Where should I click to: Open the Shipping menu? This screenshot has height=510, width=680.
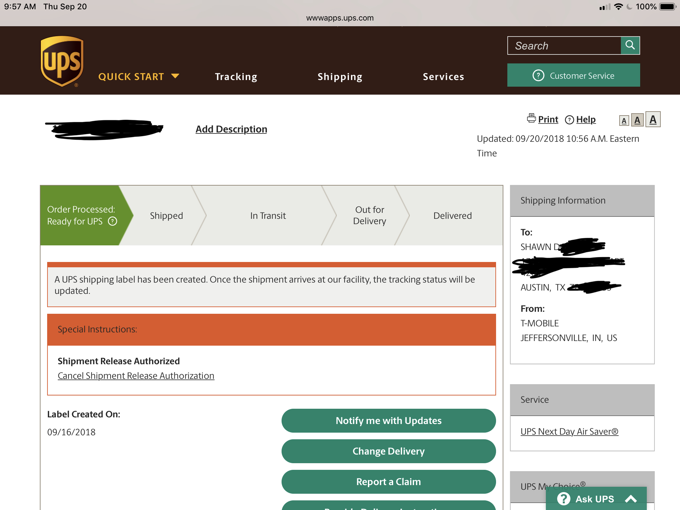[340, 77]
